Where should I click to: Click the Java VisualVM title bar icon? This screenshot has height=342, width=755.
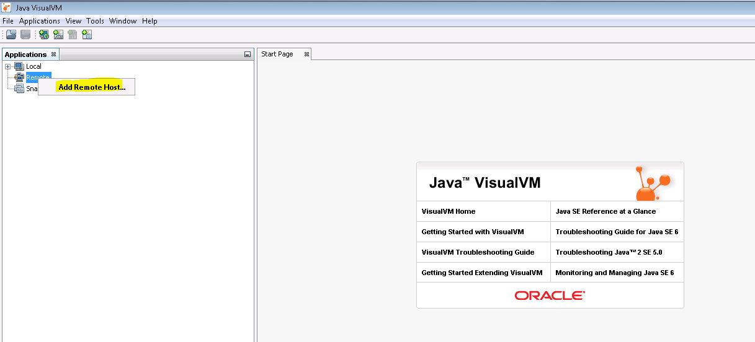7,7
